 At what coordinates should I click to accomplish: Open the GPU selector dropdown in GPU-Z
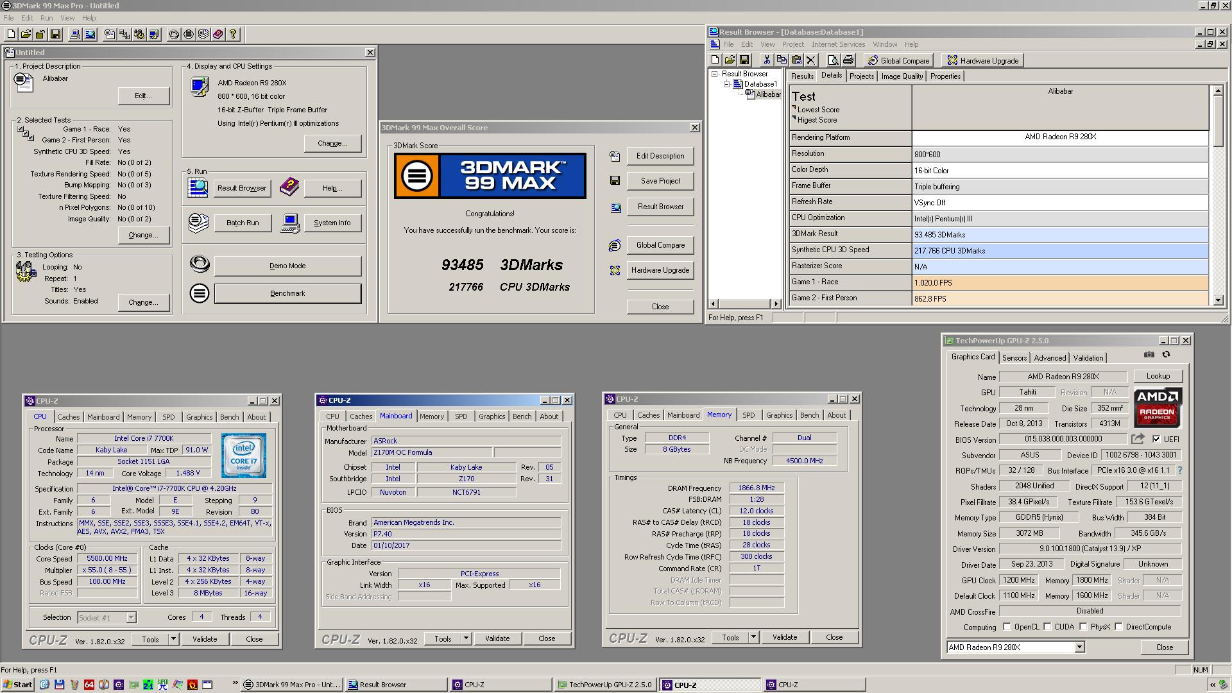pos(1079,647)
